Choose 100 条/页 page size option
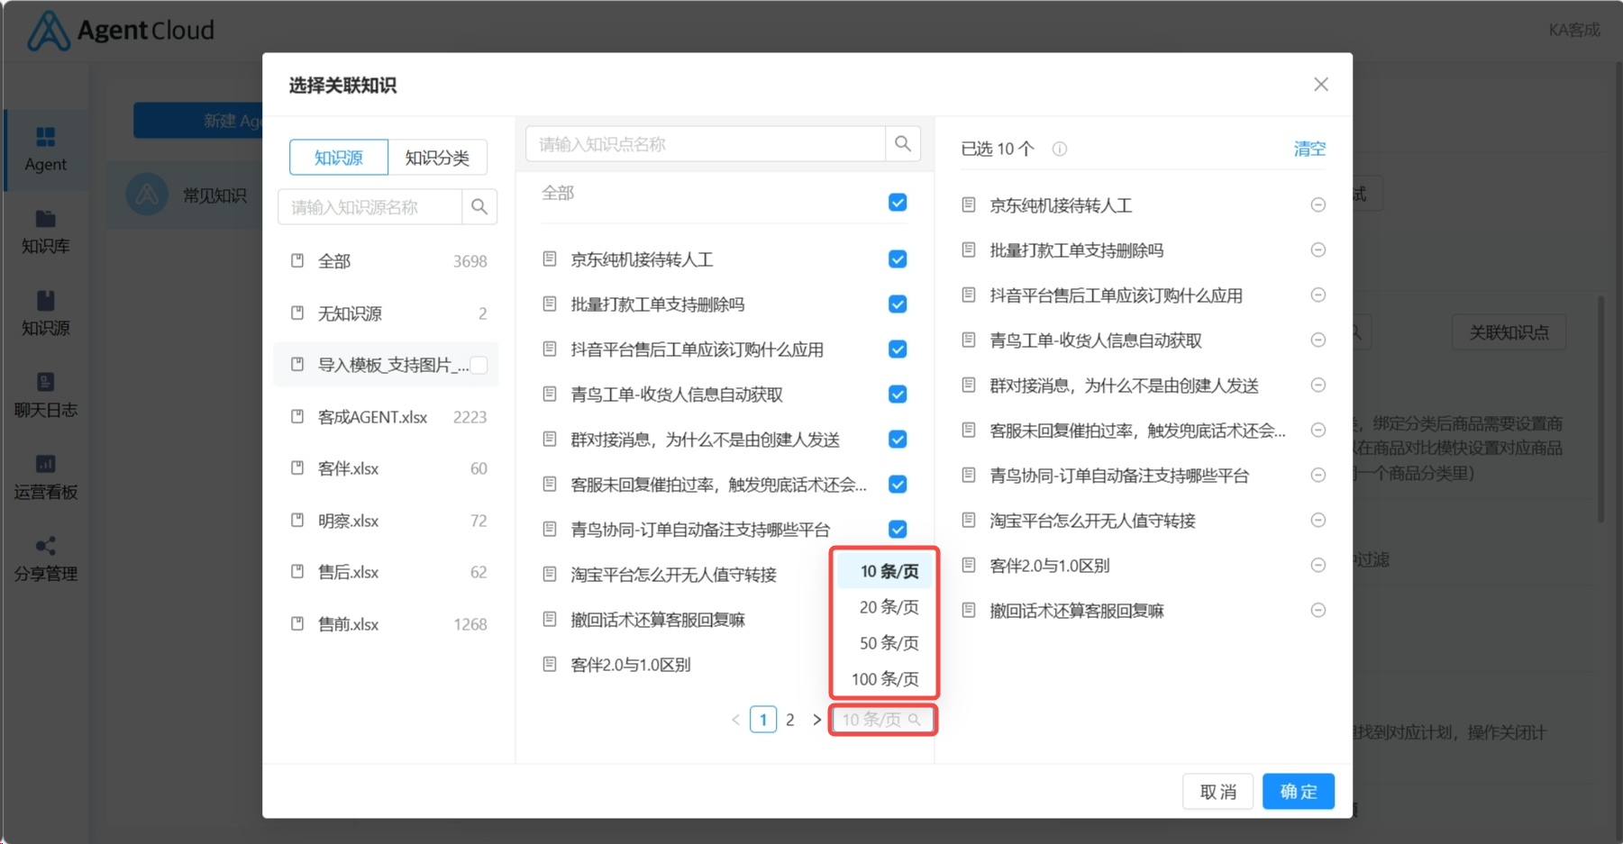Viewport: 1623px width, 844px height. (884, 679)
